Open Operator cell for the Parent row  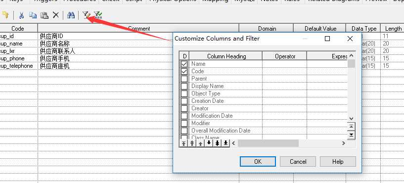pyautogui.click(x=284, y=79)
